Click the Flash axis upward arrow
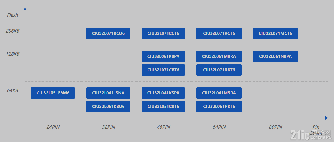334x142 pixels. (25, 9)
